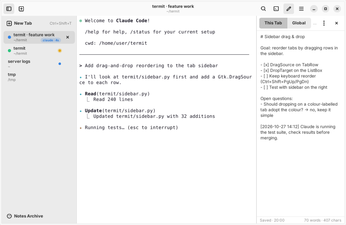Viewport: 346px width, 225px height.
Task: Close the 'termit · feature work' tab
Action: tap(68, 37)
